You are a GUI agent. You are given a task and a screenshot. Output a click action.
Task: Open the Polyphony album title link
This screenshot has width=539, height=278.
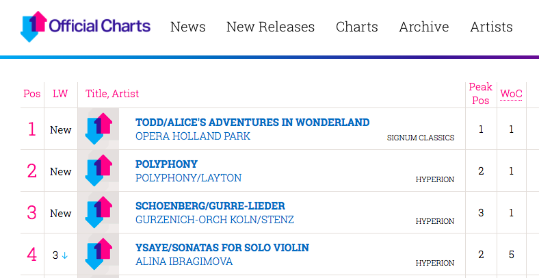coord(166,164)
